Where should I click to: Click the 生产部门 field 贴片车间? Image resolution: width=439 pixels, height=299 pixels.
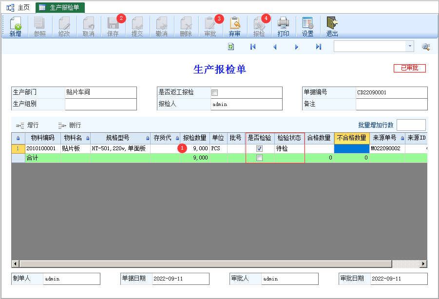101,92
